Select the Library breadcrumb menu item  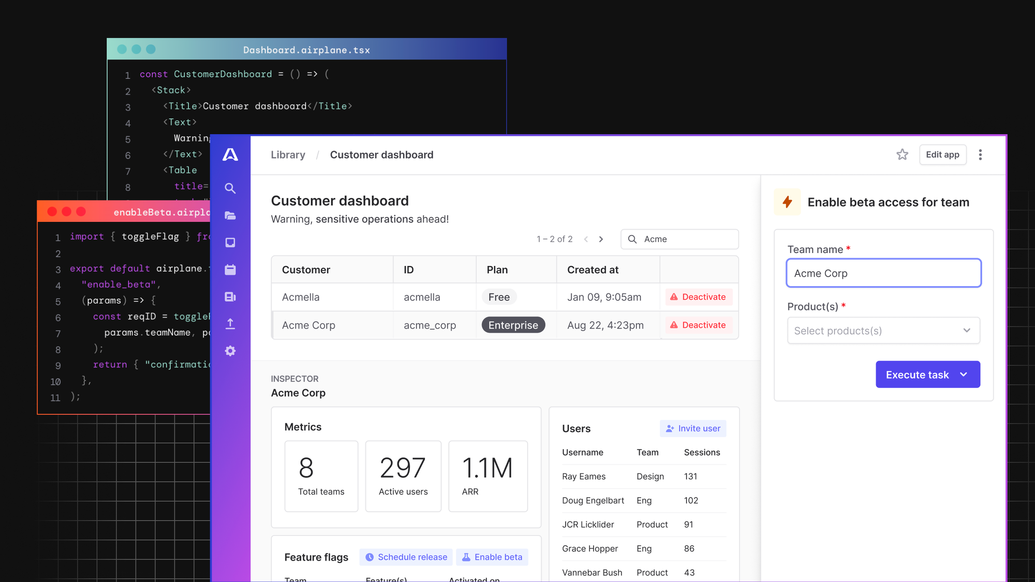tap(288, 154)
